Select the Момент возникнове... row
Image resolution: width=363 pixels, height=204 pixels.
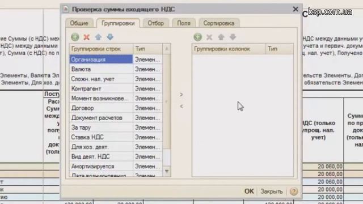[x=101, y=98]
